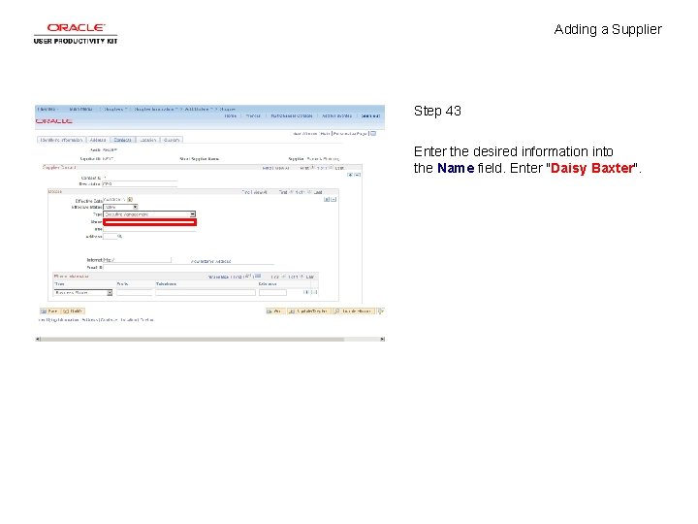Click the Sign out link

point(370,115)
